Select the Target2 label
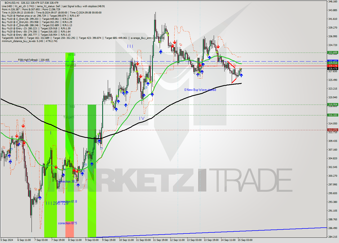The image size is (339, 243). [x=71, y=65]
